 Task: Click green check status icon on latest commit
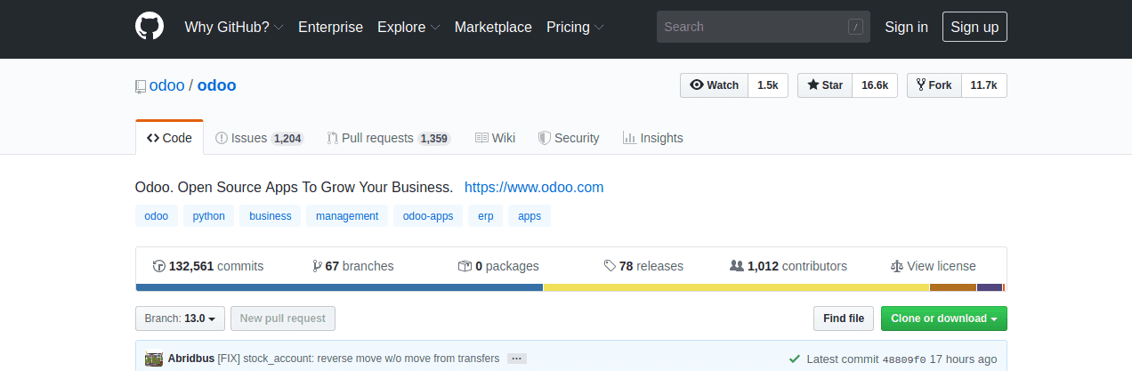point(795,359)
